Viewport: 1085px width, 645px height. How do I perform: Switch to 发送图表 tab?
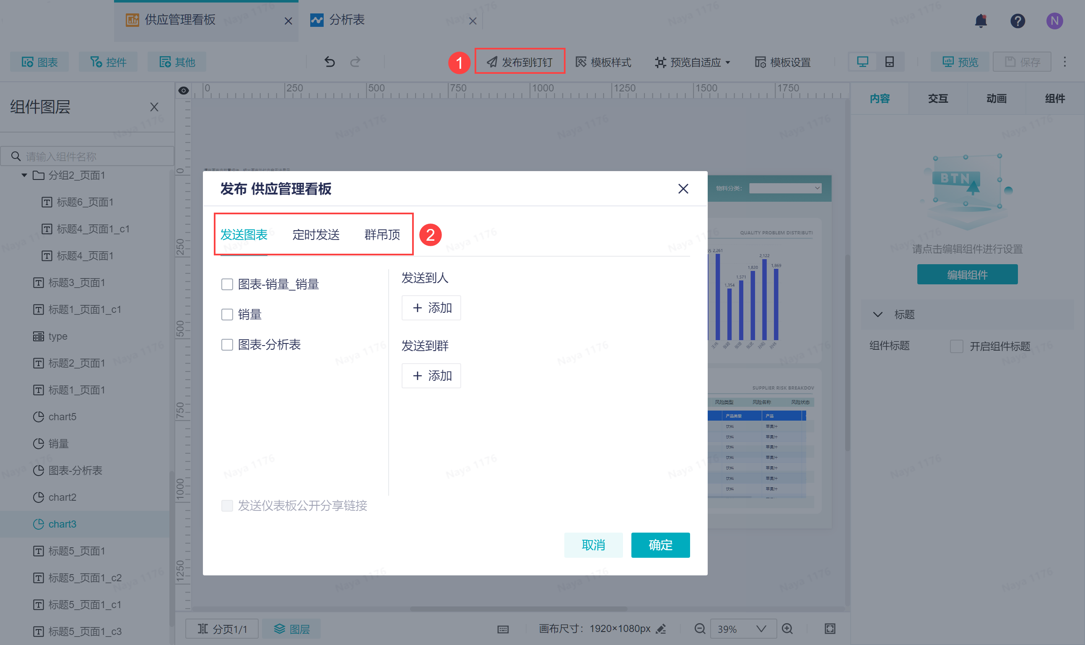point(244,235)
